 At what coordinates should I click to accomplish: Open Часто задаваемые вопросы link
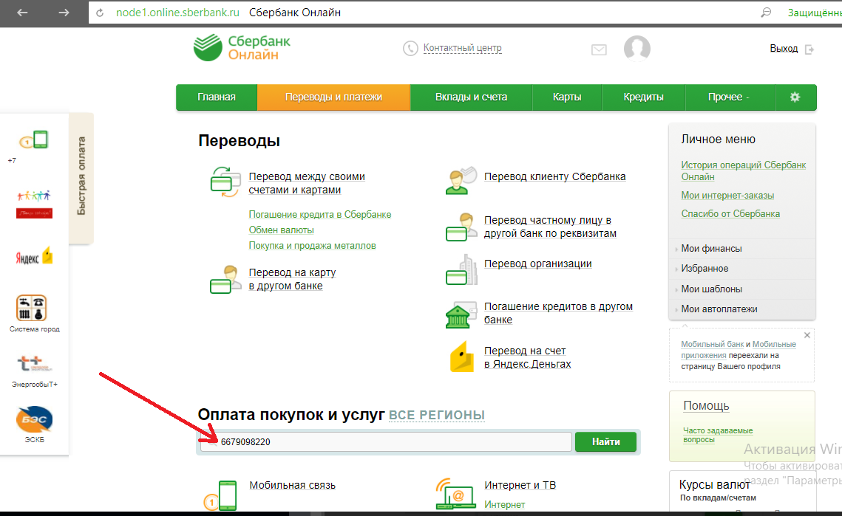(x=717, y=435)
